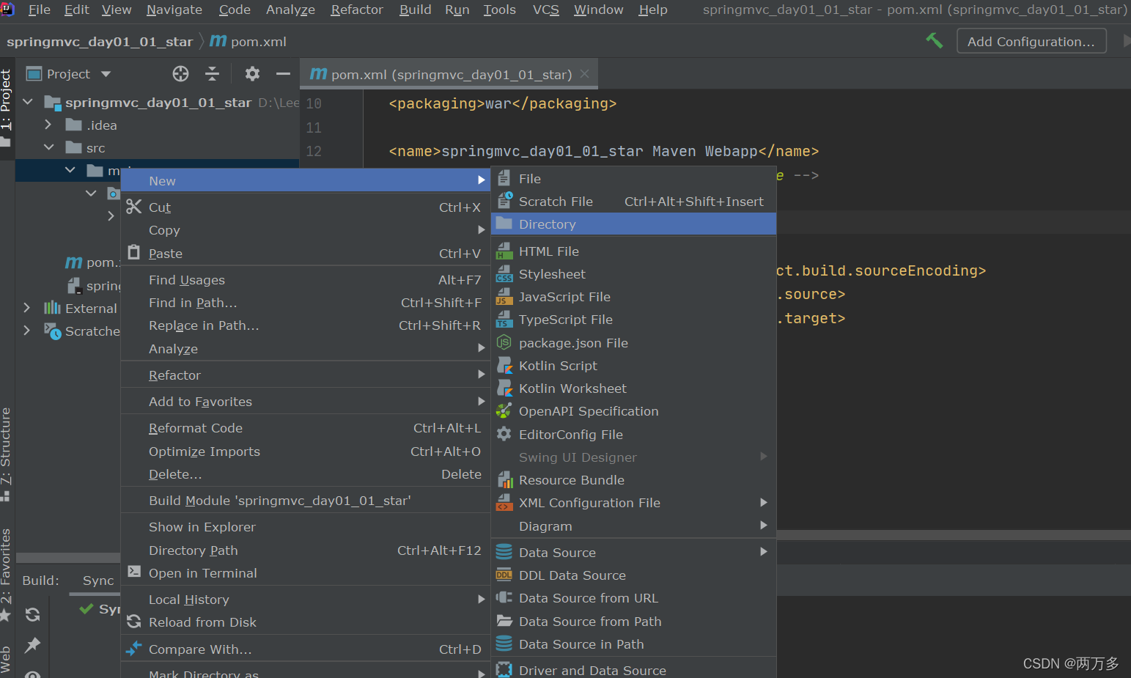Click the Cut scissors icon in context menu
1131x678 pixels.
click(133, 207)
